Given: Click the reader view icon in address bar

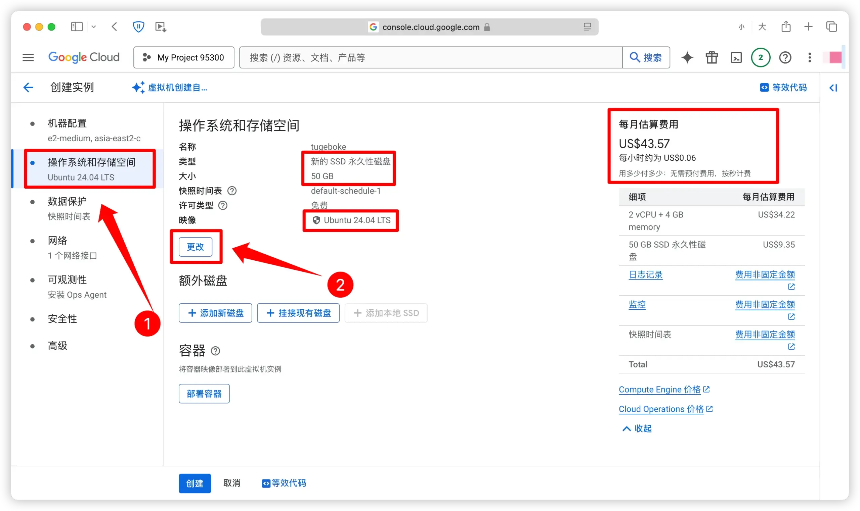Looking at the screenshot, I should click(x=587, y=27).
